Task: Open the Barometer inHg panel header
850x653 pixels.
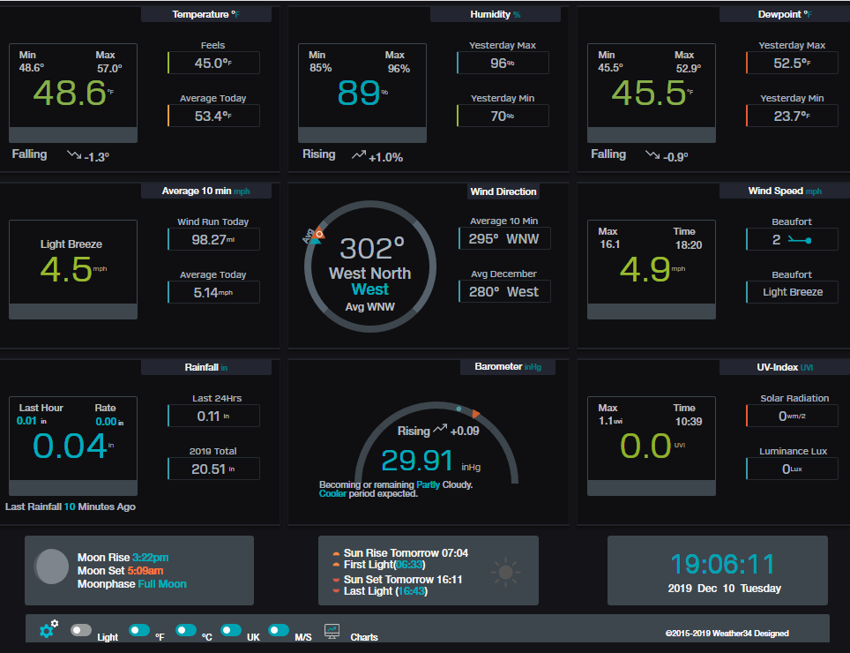Action: click(508, 366)
